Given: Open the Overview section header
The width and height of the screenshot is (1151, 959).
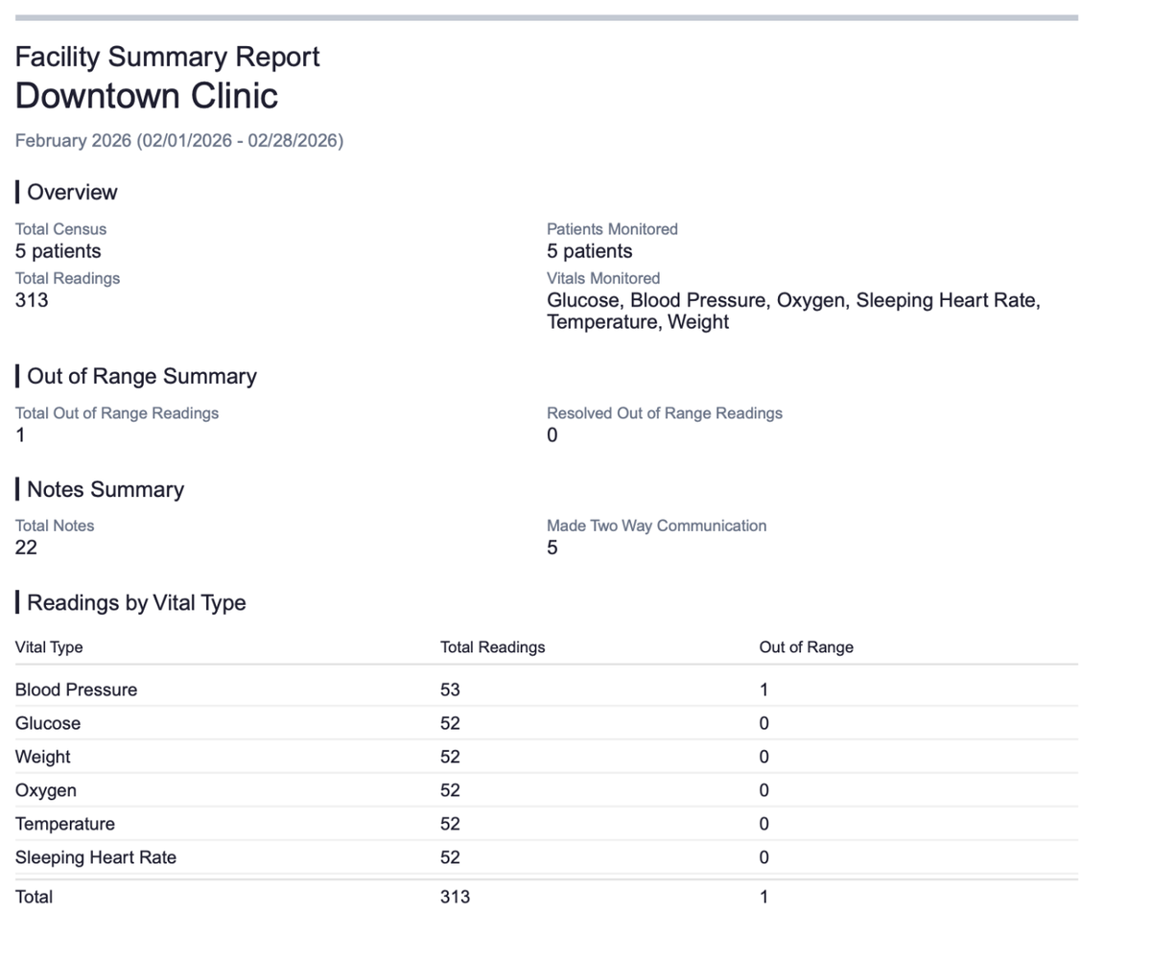Looking at the screenshot, I should click(72, 192).
